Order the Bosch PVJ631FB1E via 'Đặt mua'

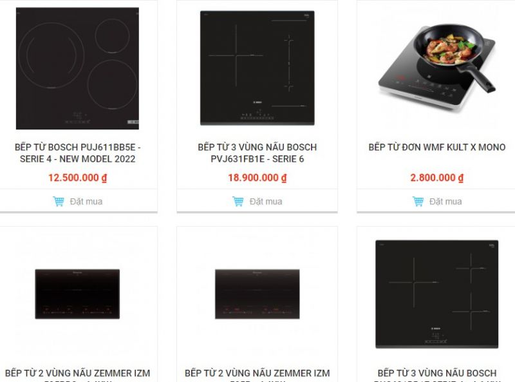tap(266, 202)
